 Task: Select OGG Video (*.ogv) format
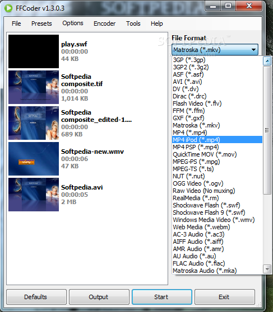click(x=217, y=183)
